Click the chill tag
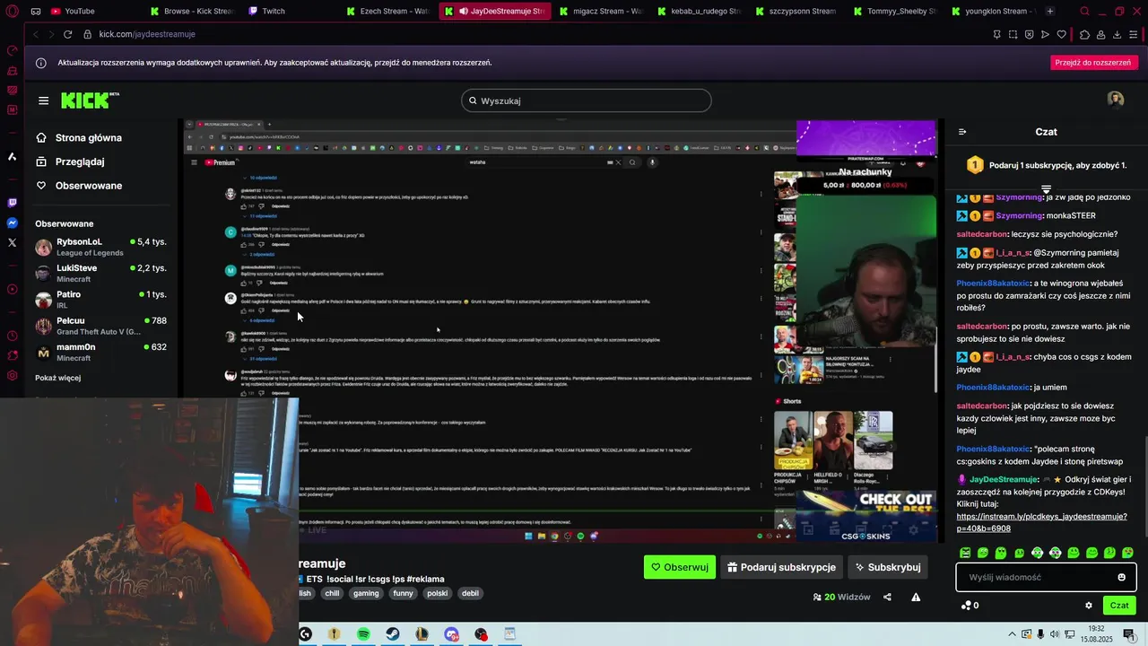1148x646 pixels. (332, 593)
